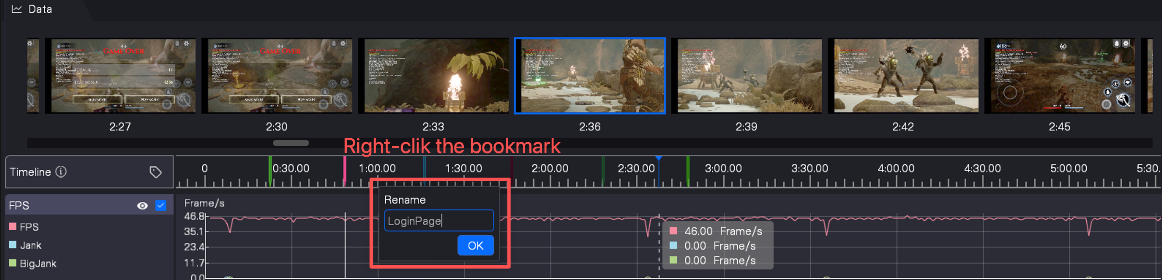Click the pink FPS legend swatch
The height and width of the screenshot is (280, 1162).
[x=13, y=226]
